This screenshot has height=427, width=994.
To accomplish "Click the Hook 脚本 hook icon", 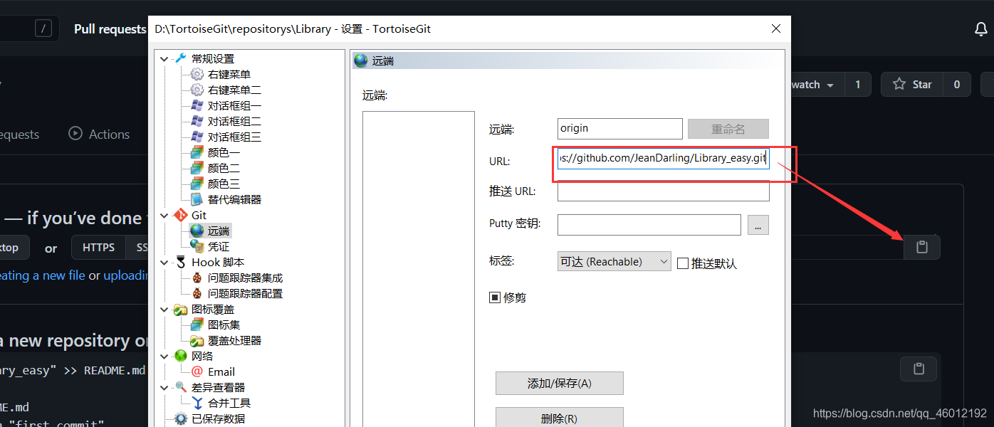I will 181,262.
